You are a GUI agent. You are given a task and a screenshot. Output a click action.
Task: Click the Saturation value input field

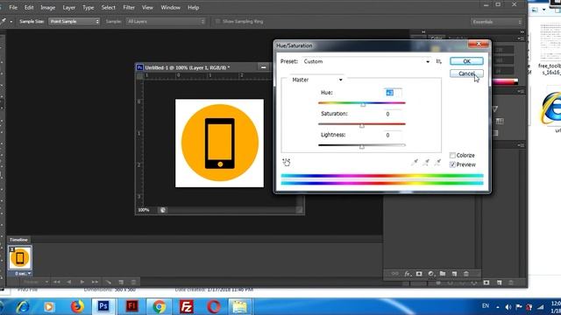(x=393, y=114)
